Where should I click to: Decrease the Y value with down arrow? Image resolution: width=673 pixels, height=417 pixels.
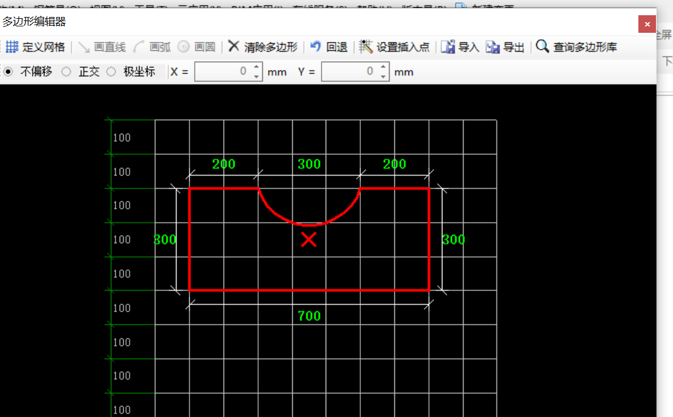pos(383,76)
